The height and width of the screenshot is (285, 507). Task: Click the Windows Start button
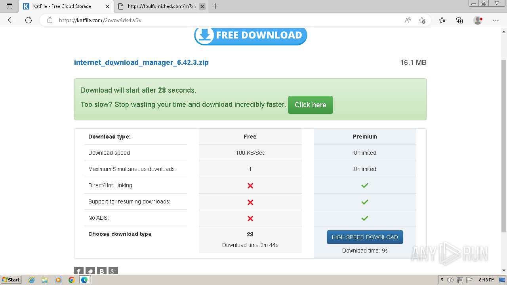[11, 279]
